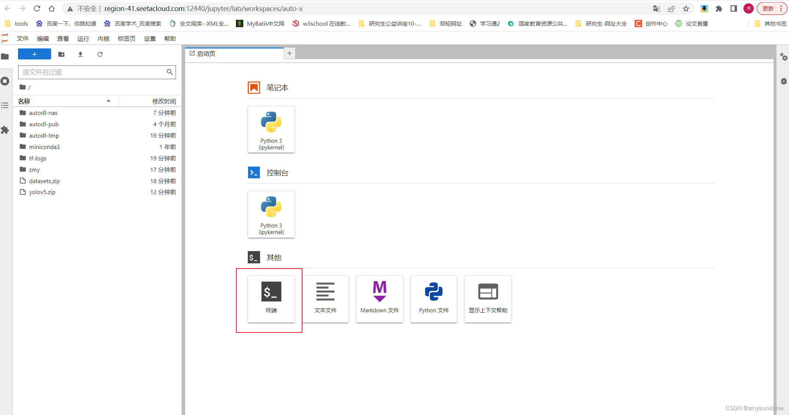Click the blue new launcher button
Screen dimensions: 789x415
pos(34,54)
